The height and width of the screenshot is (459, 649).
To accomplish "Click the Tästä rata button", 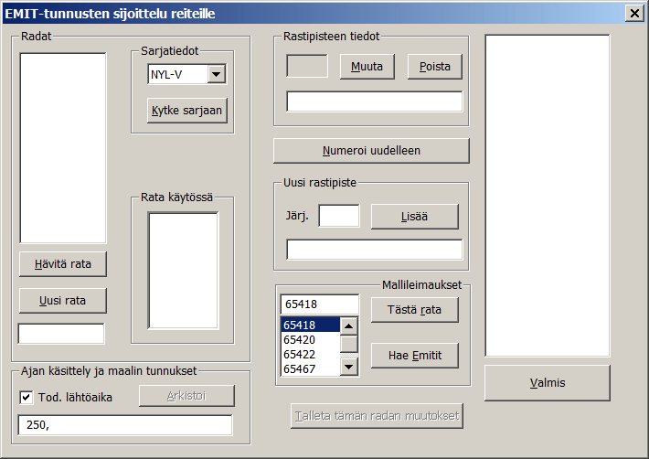I will (414, 310).
